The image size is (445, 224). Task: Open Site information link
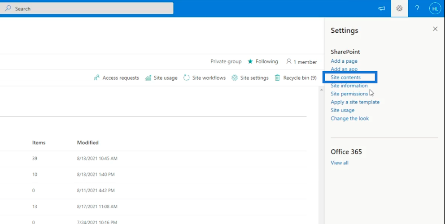coord(349,86)
